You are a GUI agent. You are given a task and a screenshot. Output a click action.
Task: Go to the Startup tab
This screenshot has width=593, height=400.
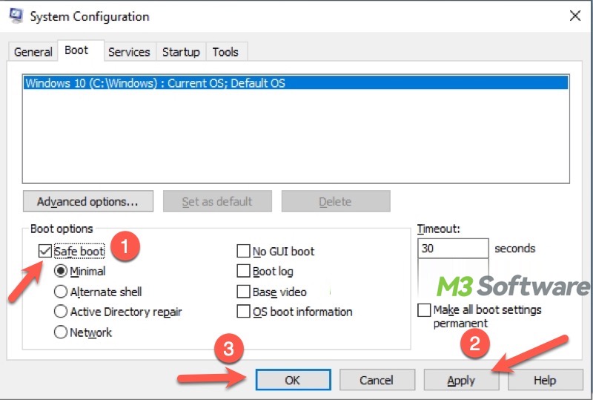[x=181, y=52]
